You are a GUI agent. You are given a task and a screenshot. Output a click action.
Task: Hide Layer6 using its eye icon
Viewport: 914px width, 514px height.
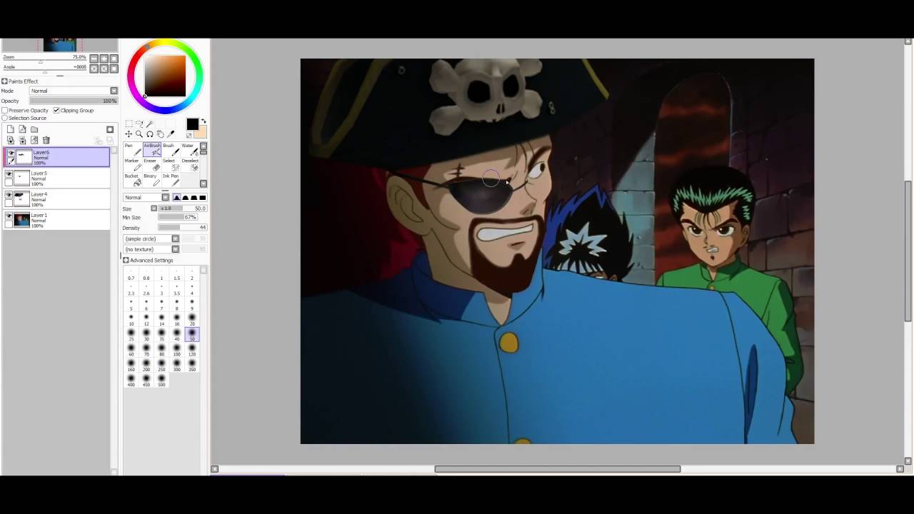[x=11, y=153]
